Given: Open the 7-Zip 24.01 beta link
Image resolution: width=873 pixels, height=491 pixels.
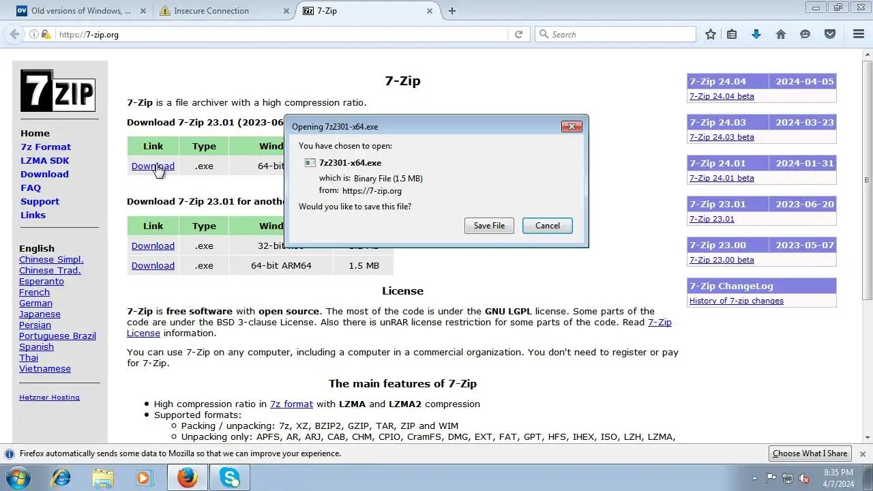Looking at the screenshot, I should (722, 178).
